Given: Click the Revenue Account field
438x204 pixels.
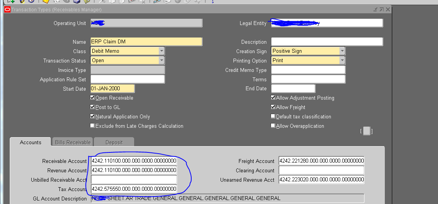Looking at the screenshot, I should (134, 170).
